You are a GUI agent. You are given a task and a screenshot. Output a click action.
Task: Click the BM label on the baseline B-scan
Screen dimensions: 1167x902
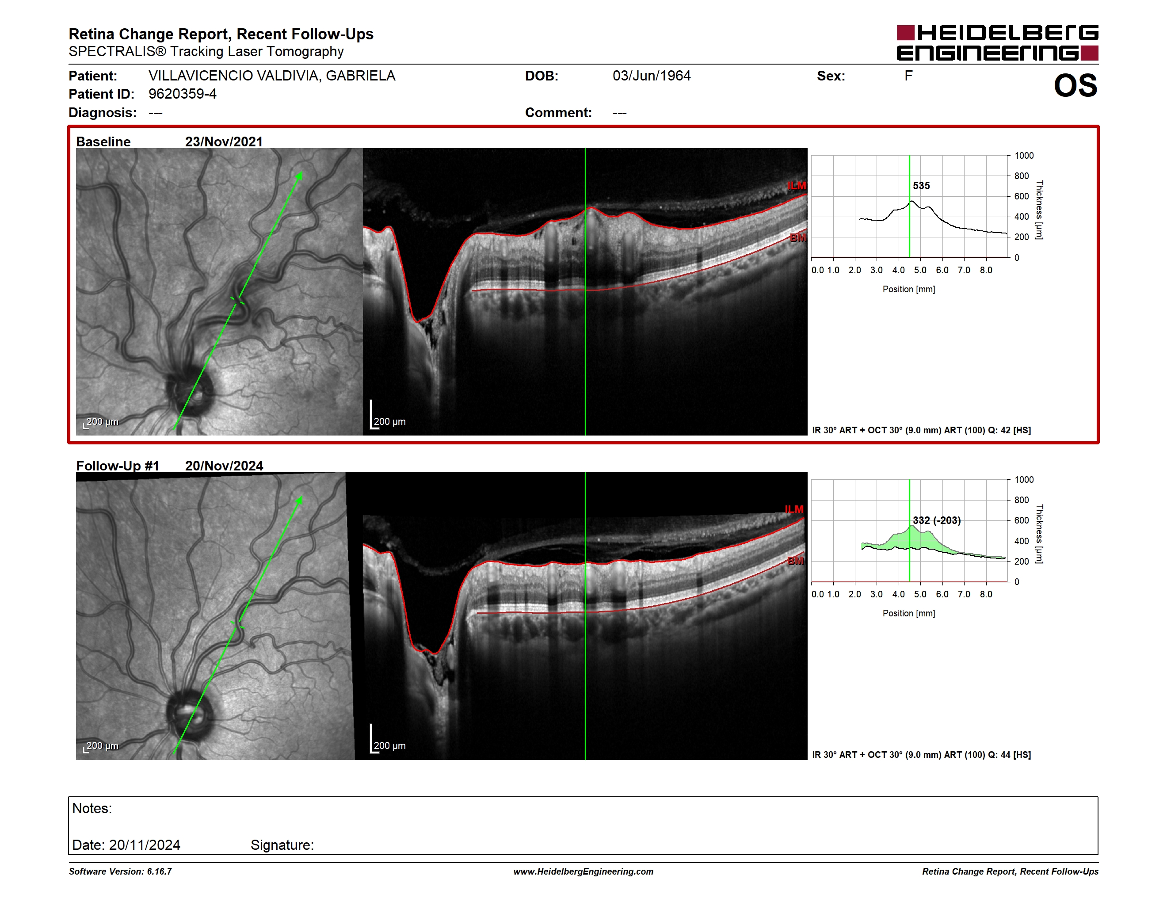click(798, 238)
